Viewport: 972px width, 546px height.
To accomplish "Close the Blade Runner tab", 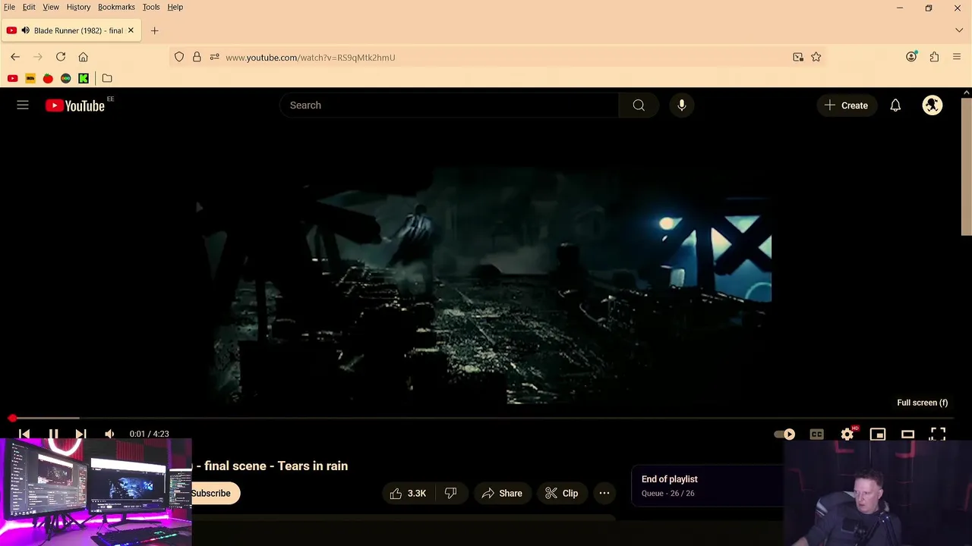I will [131, 30].
